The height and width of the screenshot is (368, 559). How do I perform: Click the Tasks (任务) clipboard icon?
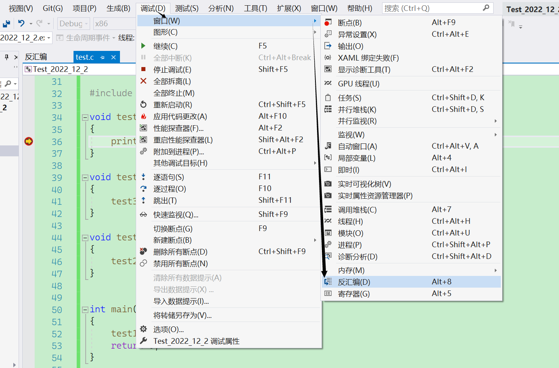coord(328,98)
